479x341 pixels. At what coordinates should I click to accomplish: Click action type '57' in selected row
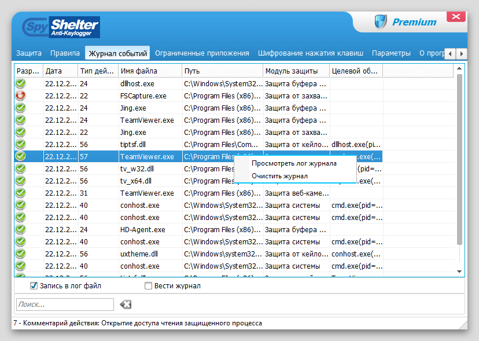coord(84,156)
